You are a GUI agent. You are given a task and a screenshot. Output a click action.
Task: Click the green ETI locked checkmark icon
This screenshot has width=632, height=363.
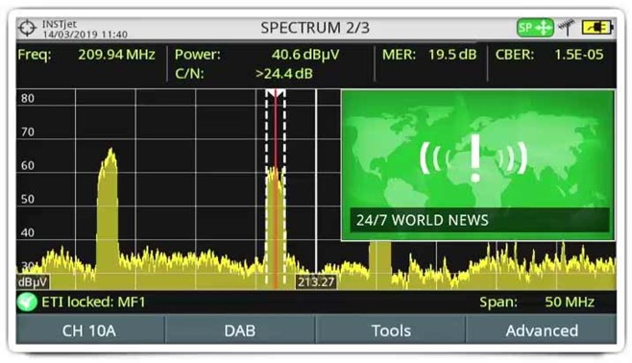pyautogui.click(x=27, y=302)
